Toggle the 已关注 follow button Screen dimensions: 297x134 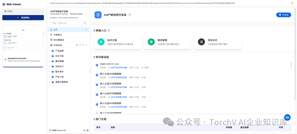284,15
